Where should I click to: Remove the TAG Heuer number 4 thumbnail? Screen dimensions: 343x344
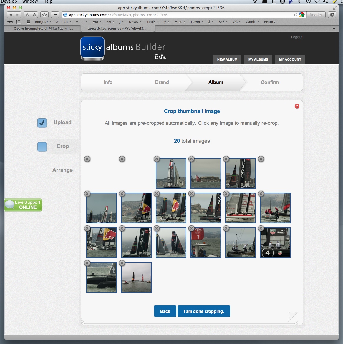point(261,228)
